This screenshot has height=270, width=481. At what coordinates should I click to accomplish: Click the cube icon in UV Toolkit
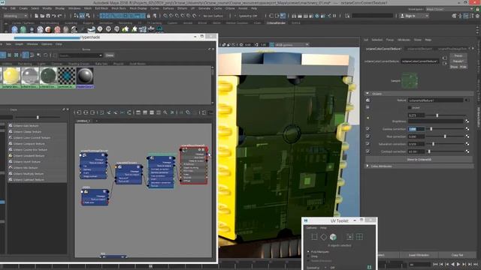click(x=333, y=237)
